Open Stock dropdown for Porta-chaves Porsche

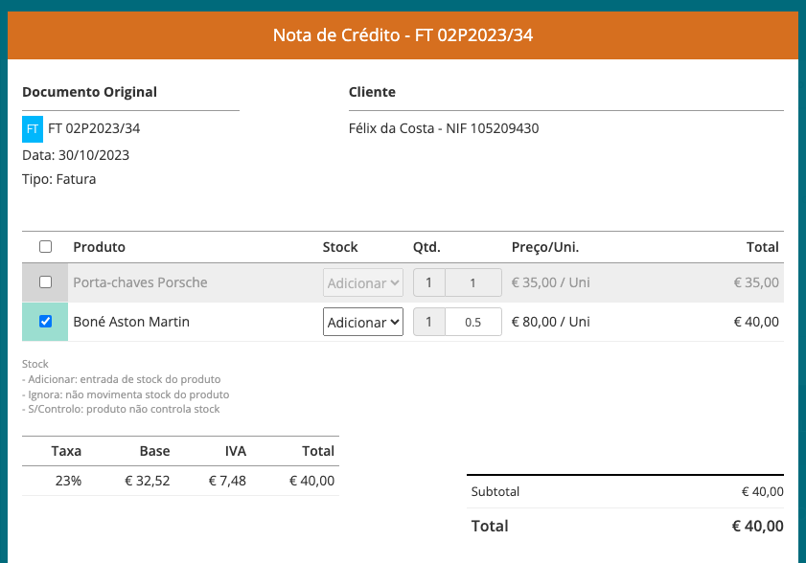click(362, 283)
